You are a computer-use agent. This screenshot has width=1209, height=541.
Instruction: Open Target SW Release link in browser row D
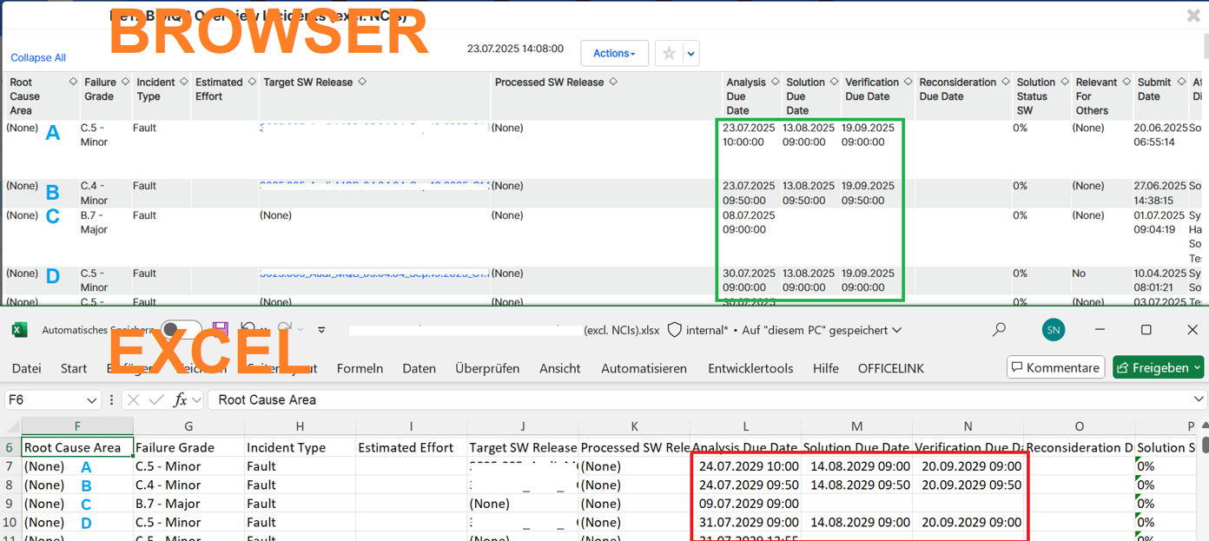(x=373, y=273)
